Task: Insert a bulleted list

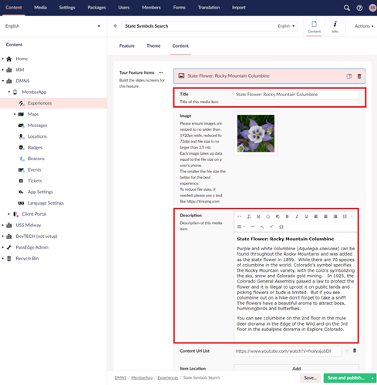Action: pyautogui.click(x=345, y=216)
